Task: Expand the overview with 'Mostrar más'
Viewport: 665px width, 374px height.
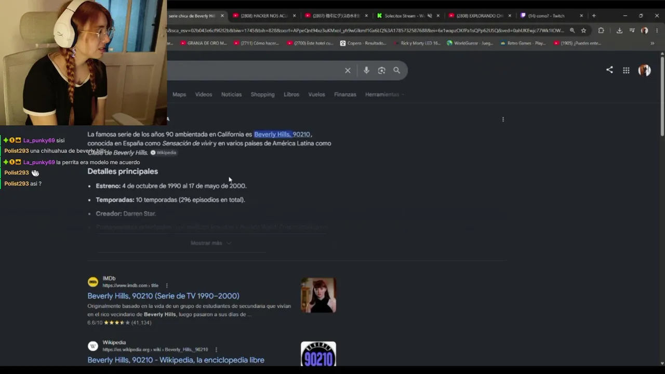Action: pos(210,243)
